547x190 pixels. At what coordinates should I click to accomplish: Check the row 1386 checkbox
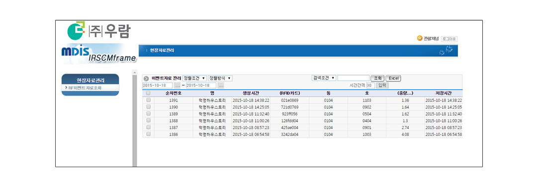[x=148, y=134]
